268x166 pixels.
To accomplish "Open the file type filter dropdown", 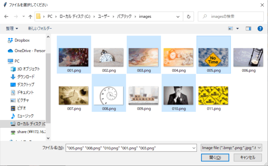I will click(231, 148).
